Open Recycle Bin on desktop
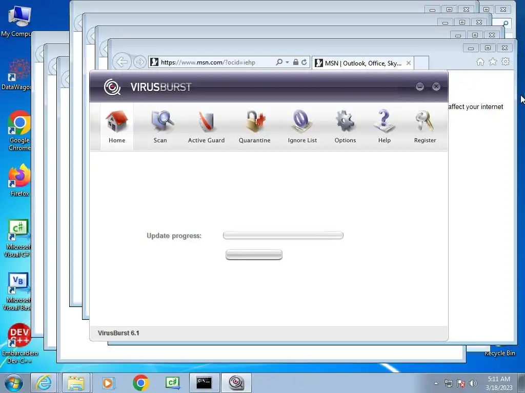Screen dimensions: 525x393 (x=499, y=350)
